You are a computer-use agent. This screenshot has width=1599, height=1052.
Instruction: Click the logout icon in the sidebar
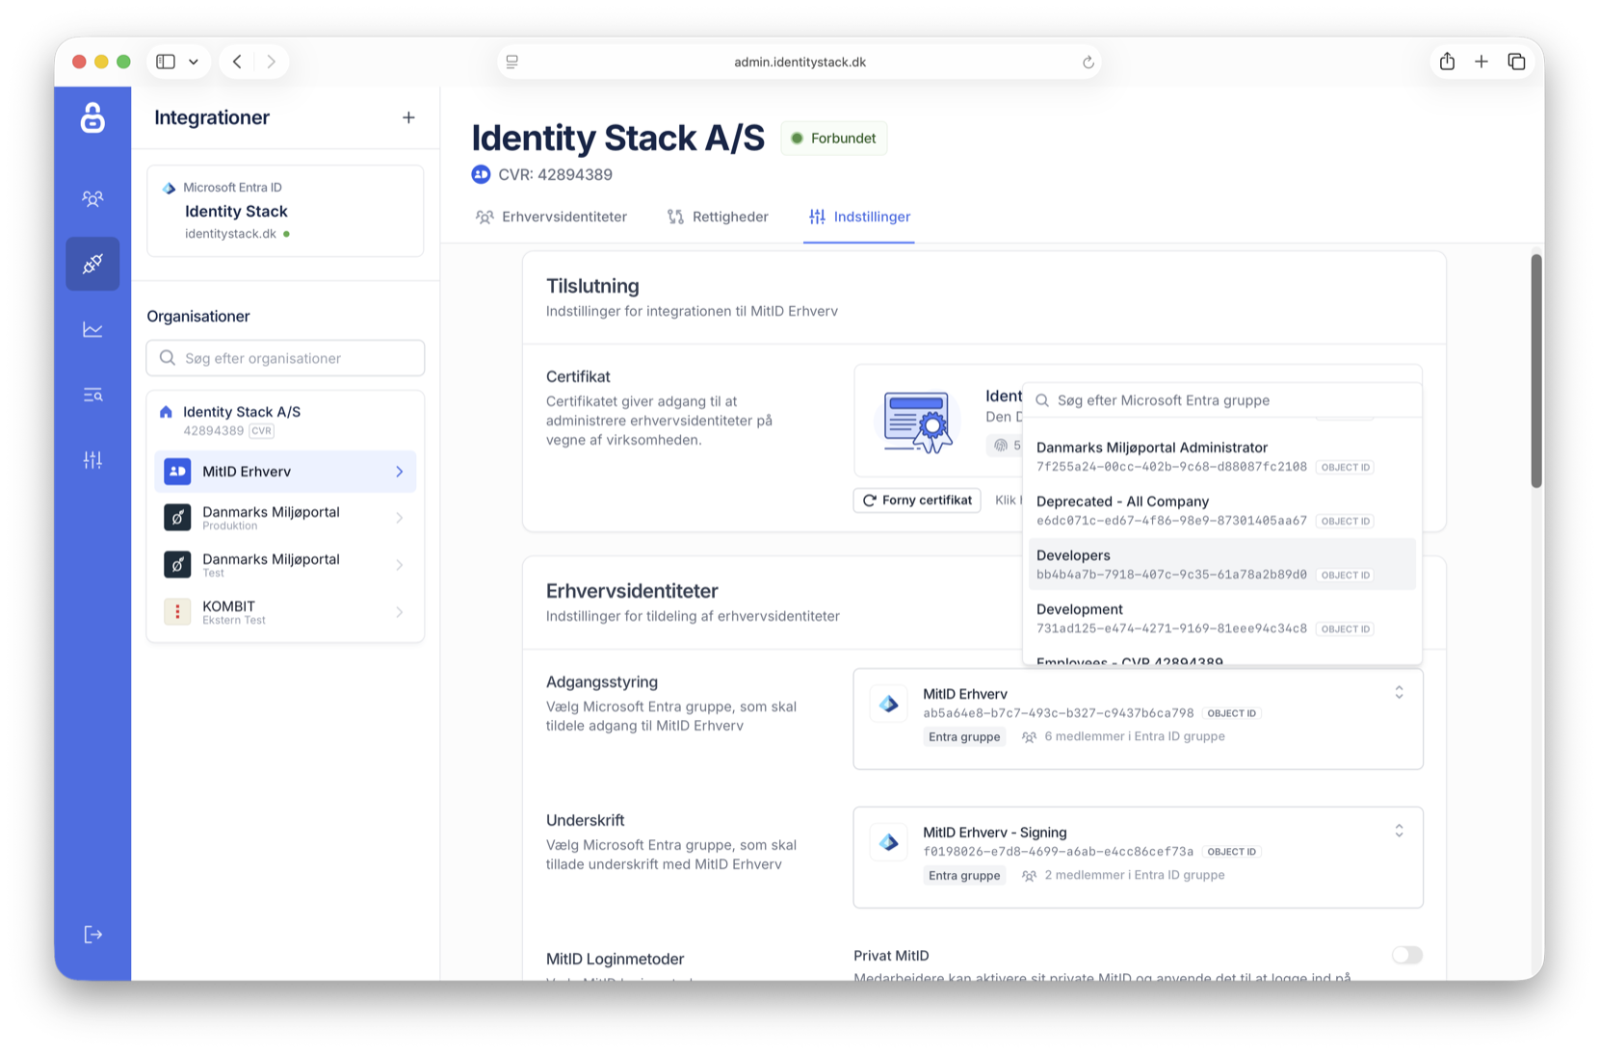[x=92, y=935]
